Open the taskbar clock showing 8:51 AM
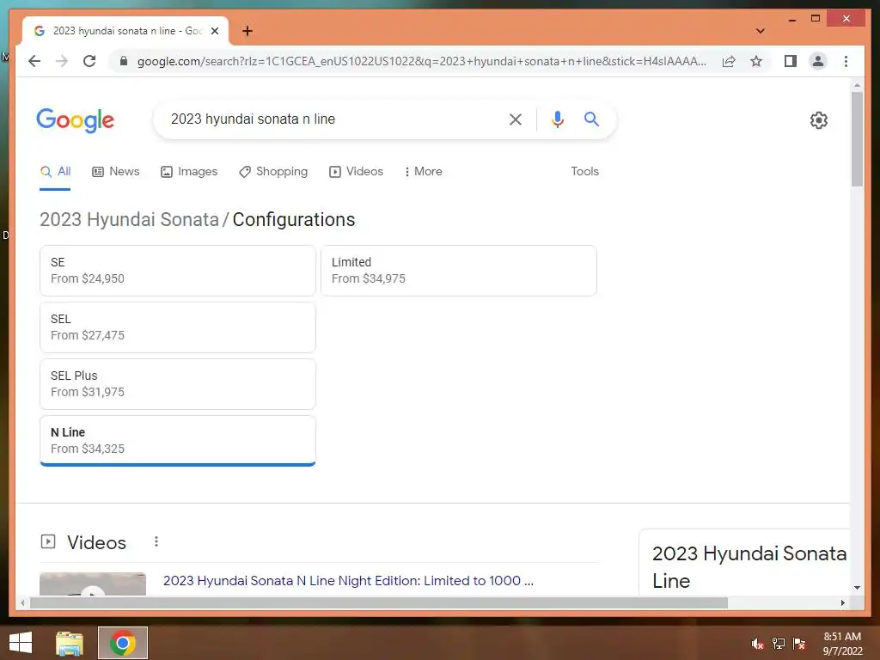This screenshot has height=660, width=880. [x=842, y=644]
